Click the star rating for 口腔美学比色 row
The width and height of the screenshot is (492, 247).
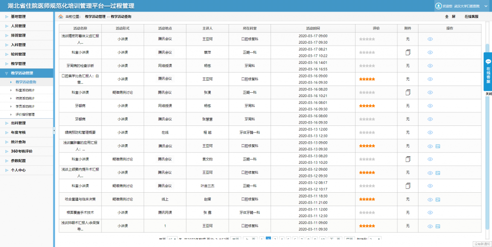click(367, 79)
